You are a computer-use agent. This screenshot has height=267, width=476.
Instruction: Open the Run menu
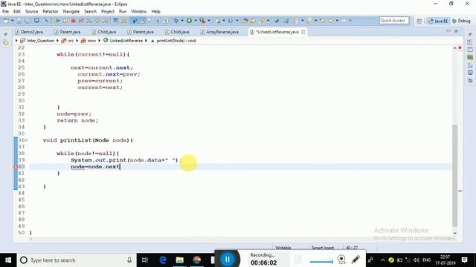click(x=123, y=12)
